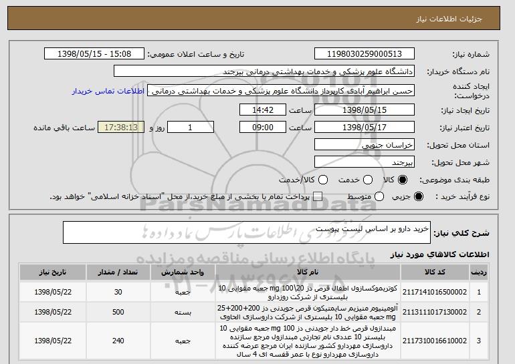Click item code 2117141016500002
The image size is (515, 364).
[435, 292]
